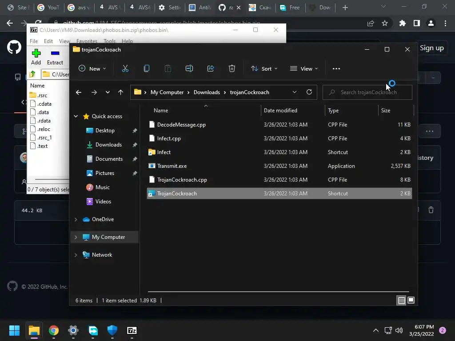Open the File menu in 7-Zip
The width and height of the screenshot is (455, 341).
point(34,41)
